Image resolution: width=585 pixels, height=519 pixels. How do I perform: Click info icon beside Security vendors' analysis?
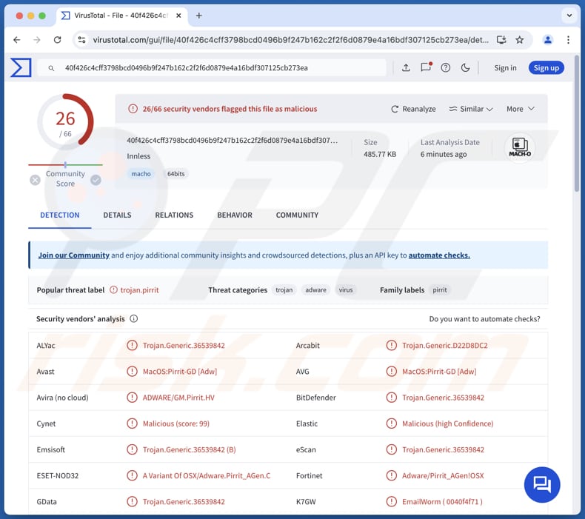coord(133,318)
